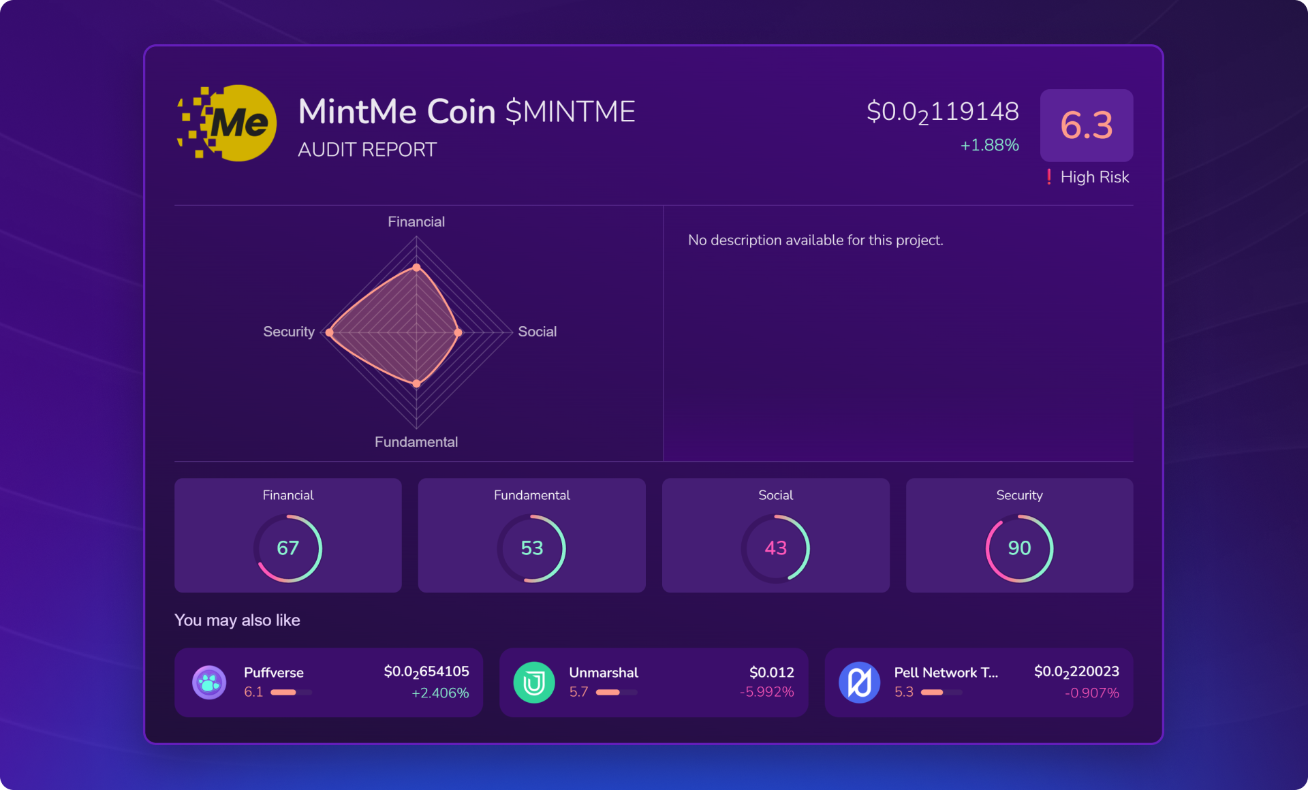Click the Social point on radar chart
The height and width of the screenshot is (790, 1308).
pyautogui.click(x=458, y=332)
